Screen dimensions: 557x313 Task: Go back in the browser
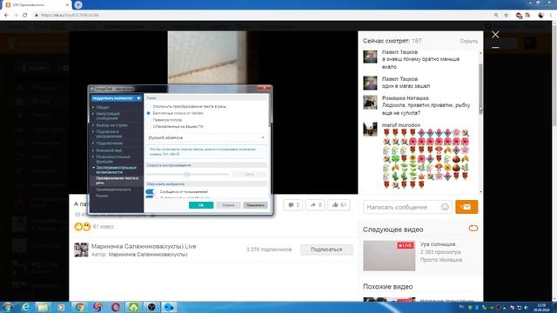coord(6,16)
